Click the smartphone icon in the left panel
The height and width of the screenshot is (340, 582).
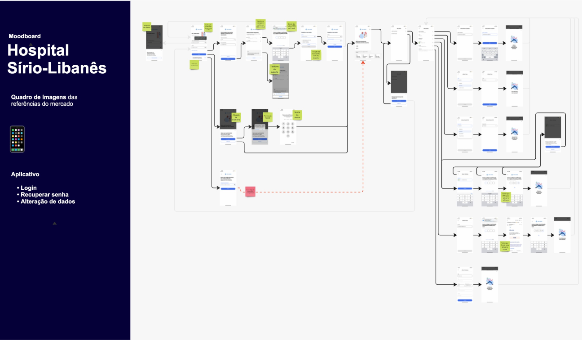(17, 139)
